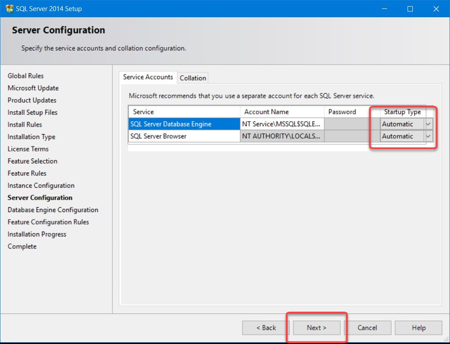The height and width of the screenshot is (344, 450).
Task: Click the NT AUTHORITY\LOCALS... account name cell
Action: pos(282,136)
